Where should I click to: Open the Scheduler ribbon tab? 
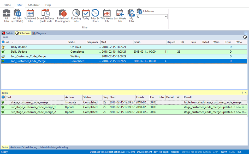pos(34,5)
